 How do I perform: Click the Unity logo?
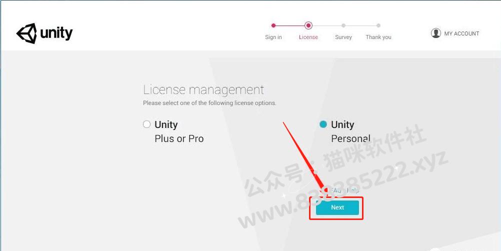click(44, 33)
